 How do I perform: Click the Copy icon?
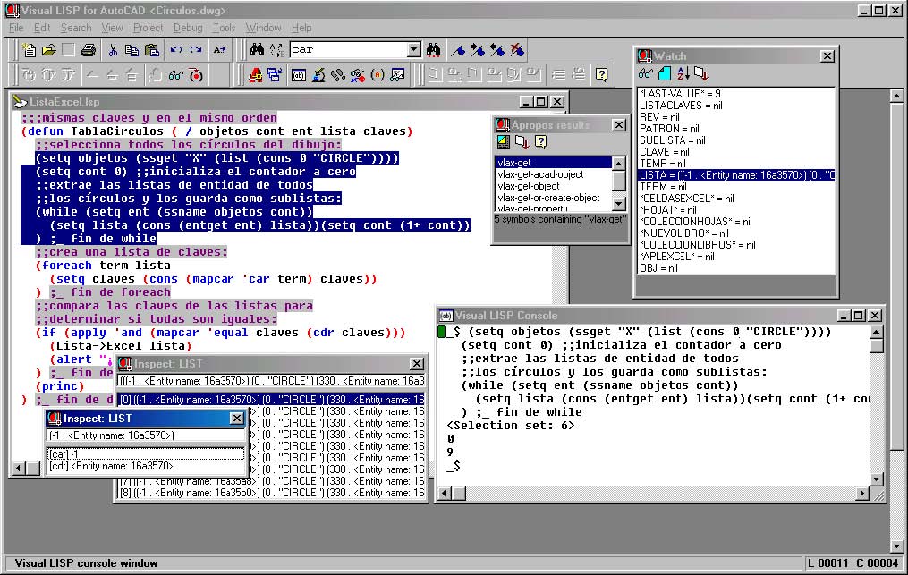tap(132, 50)
